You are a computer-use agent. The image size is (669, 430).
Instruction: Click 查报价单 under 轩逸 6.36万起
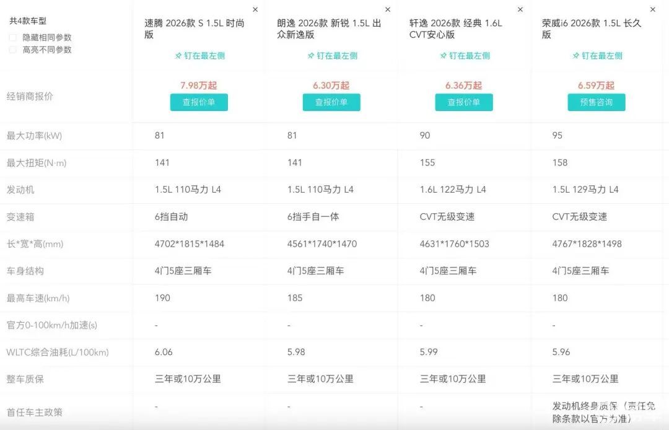(x=464, y=102)
